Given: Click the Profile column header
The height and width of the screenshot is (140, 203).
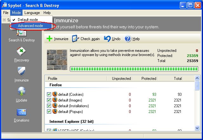Looking at the screenshot, I should tap(76, 79).
